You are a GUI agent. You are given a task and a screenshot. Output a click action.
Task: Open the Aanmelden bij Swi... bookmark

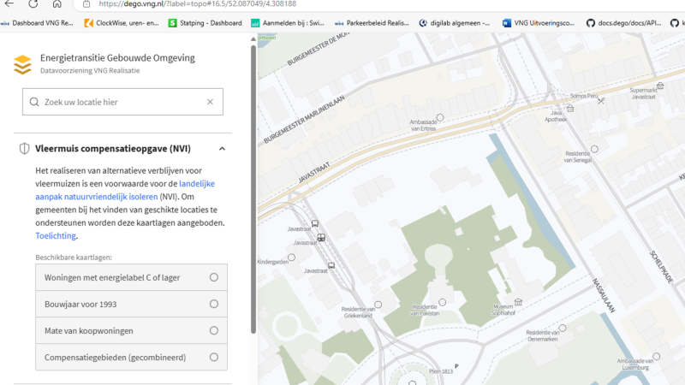(x=288, y=23)
